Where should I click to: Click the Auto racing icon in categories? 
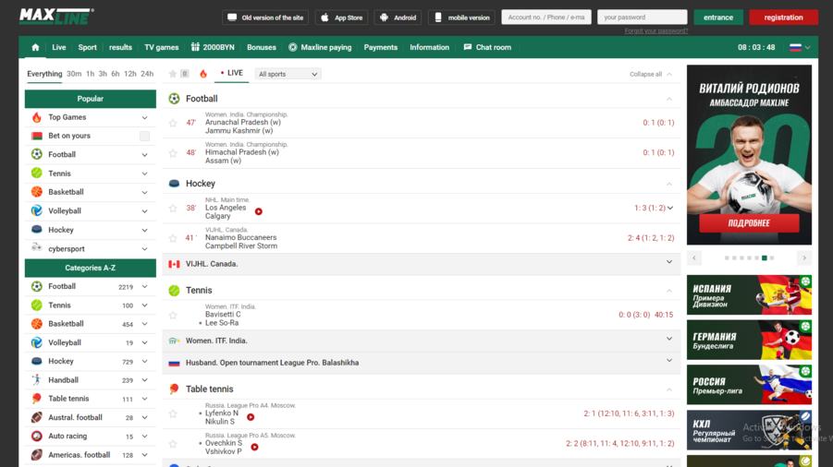point(37,436)
